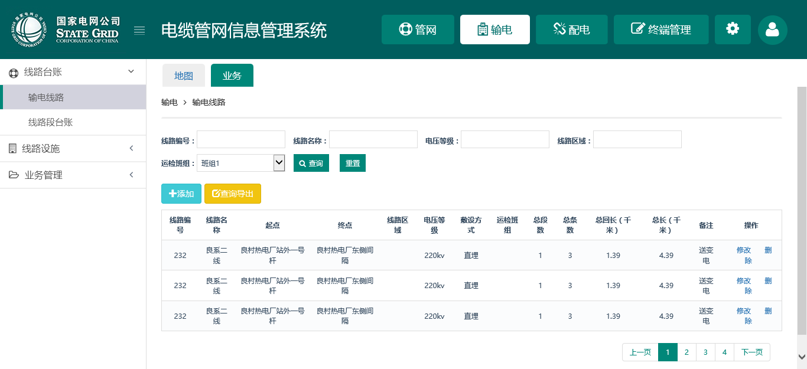Open the 管网 module in header

[418, 30]
